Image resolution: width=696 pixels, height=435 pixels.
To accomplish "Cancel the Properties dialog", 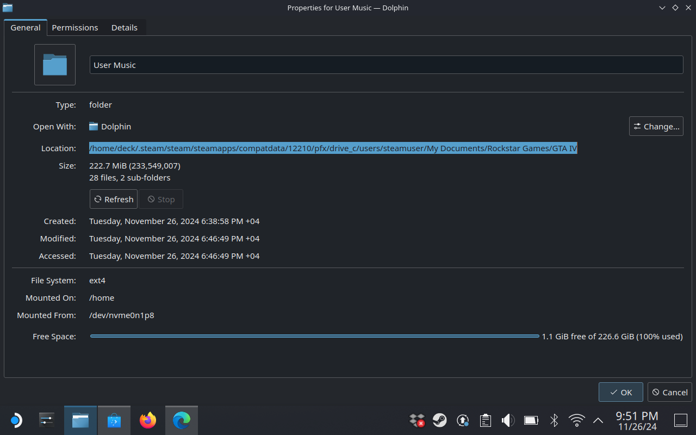I will pyautogui.click(x=670, y=392).
